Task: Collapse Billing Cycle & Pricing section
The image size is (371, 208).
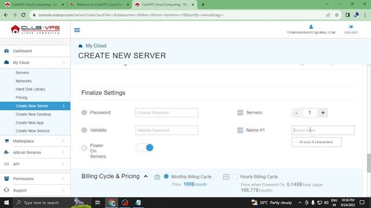Action: click(x=146, y=176)
